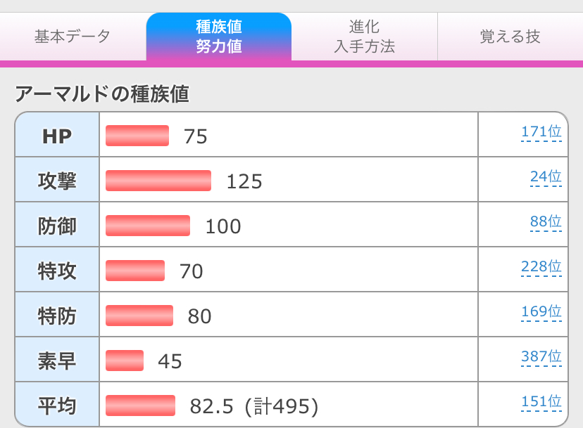Click the red 攻撃 stat bar
The width and height of the screenshot is (583, 428).
(158, 181)
